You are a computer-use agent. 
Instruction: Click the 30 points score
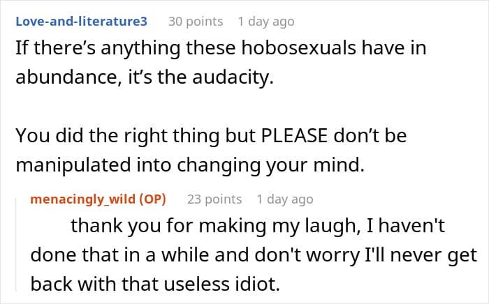(x=195, y=22)
